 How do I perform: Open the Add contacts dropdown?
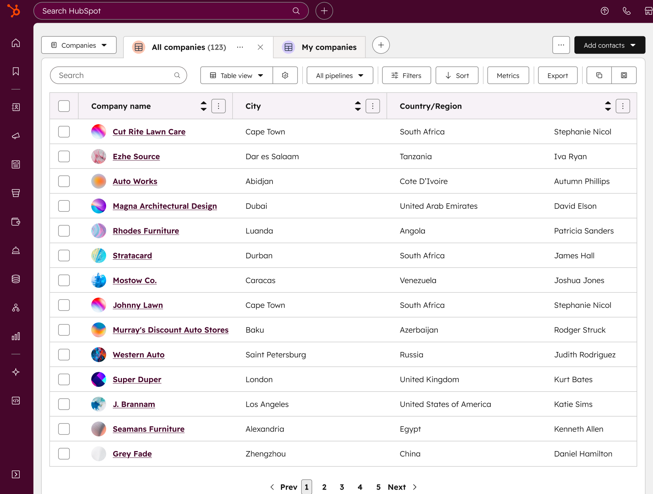click(609, 45)
